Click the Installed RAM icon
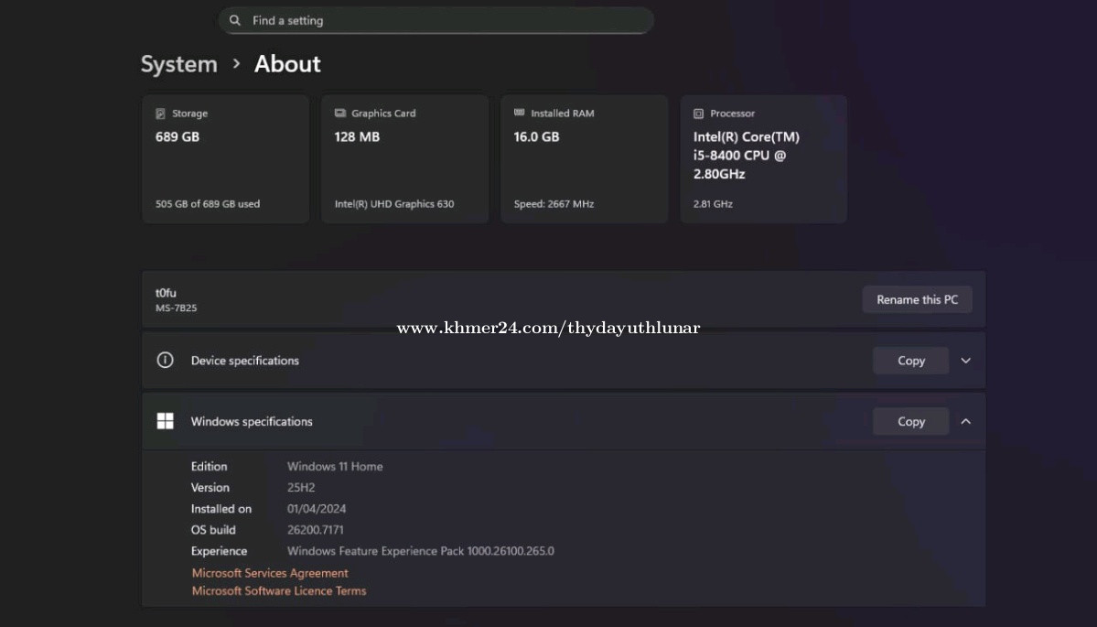Screen dimensions: 1097x627 pos(520,114)
